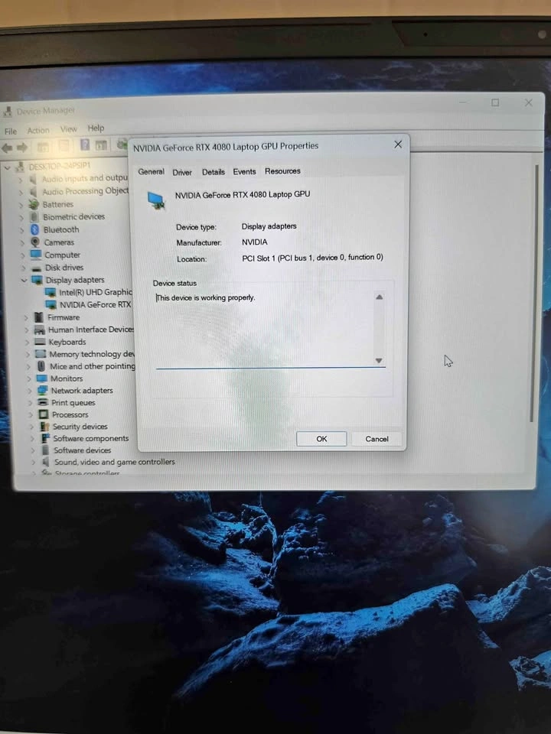Select the Intel(R) UHD Graphics adapter icon
This screenshot has height=734, width=551.
51,292
